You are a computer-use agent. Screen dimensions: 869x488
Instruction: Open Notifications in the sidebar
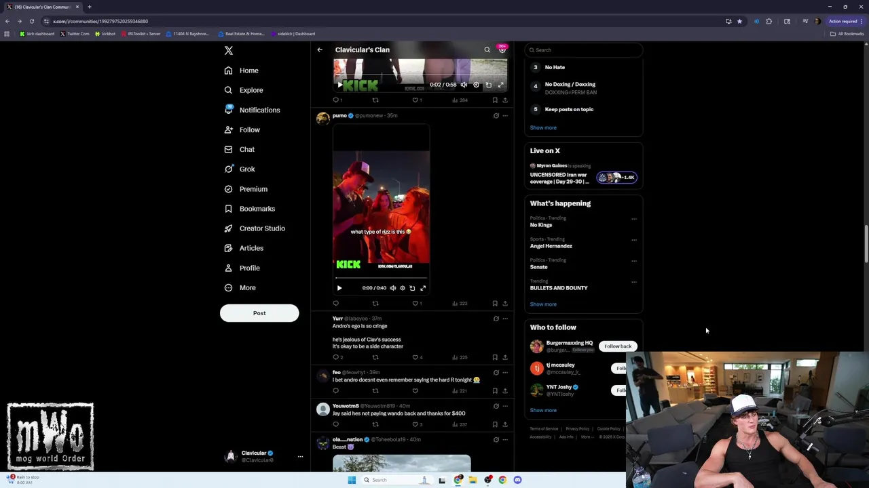tap(251, 110)
